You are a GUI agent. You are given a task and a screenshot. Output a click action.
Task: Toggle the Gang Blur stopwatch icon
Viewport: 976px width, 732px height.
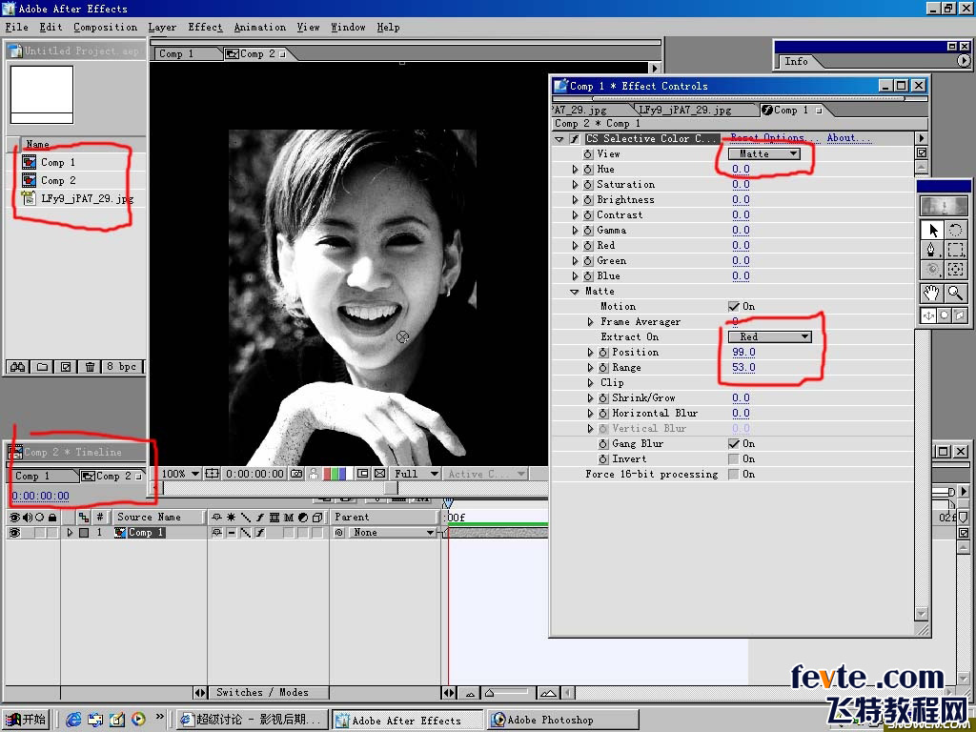(603, 444)
